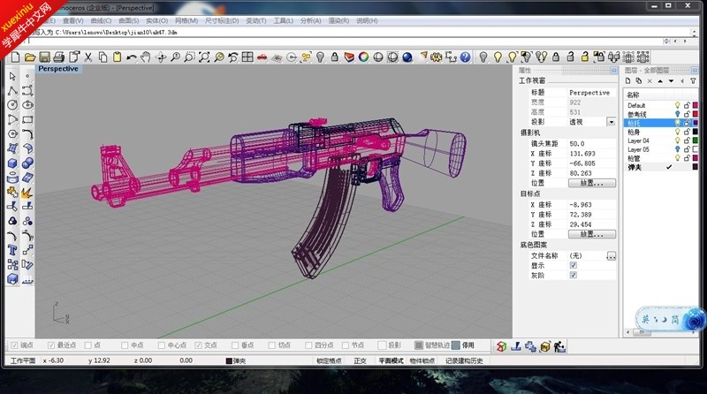
Task: Open Help with the question mark icon
Action: point(465,57)
